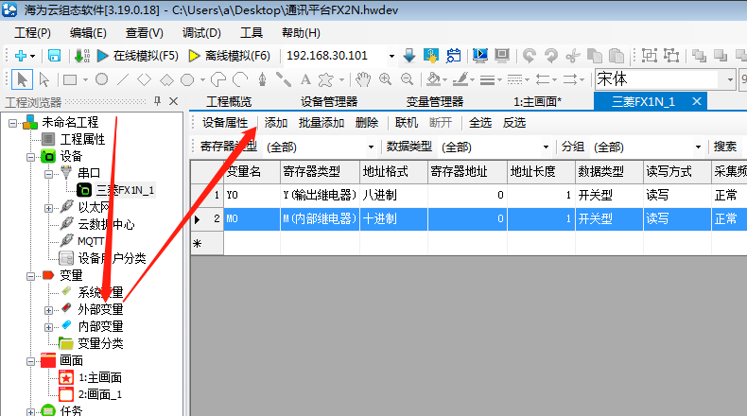Select the letter A text tool

[x=305, y=79]
